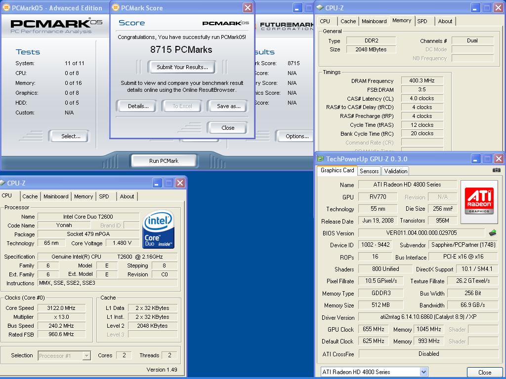Viewport: 506px width, 379px height.
Task: Click the Intel Core Duo T2600 name field
Action: click(x=88, y=217)
